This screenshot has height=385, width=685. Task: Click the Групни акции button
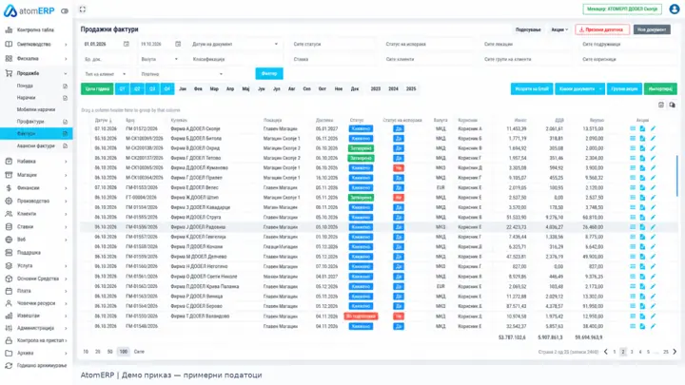click(x=624, y=89)
